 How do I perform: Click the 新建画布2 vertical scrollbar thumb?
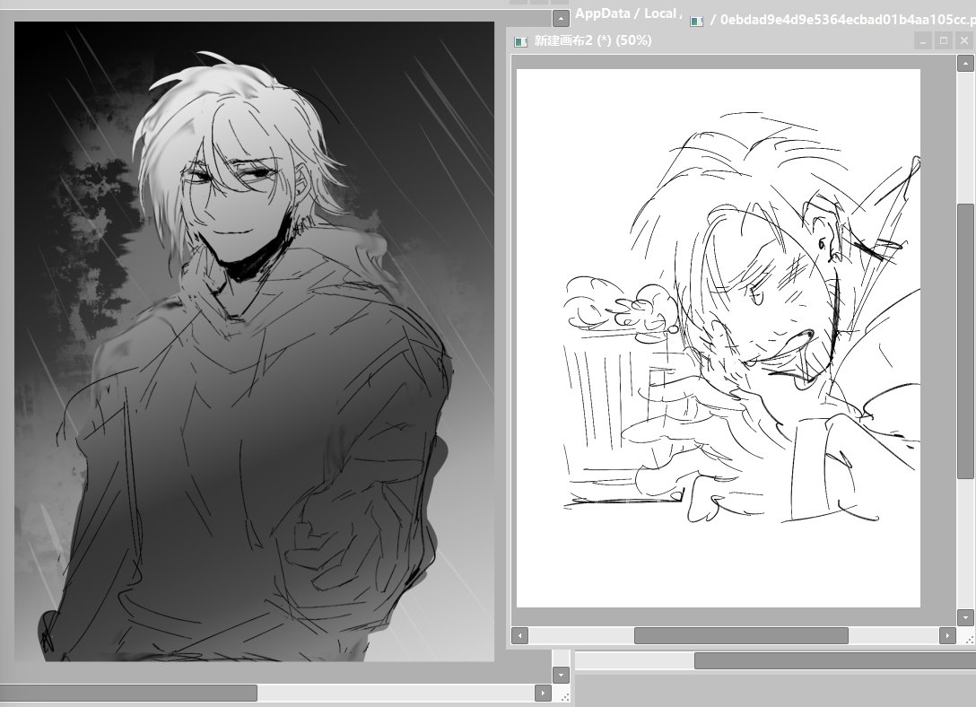(965, 341)
